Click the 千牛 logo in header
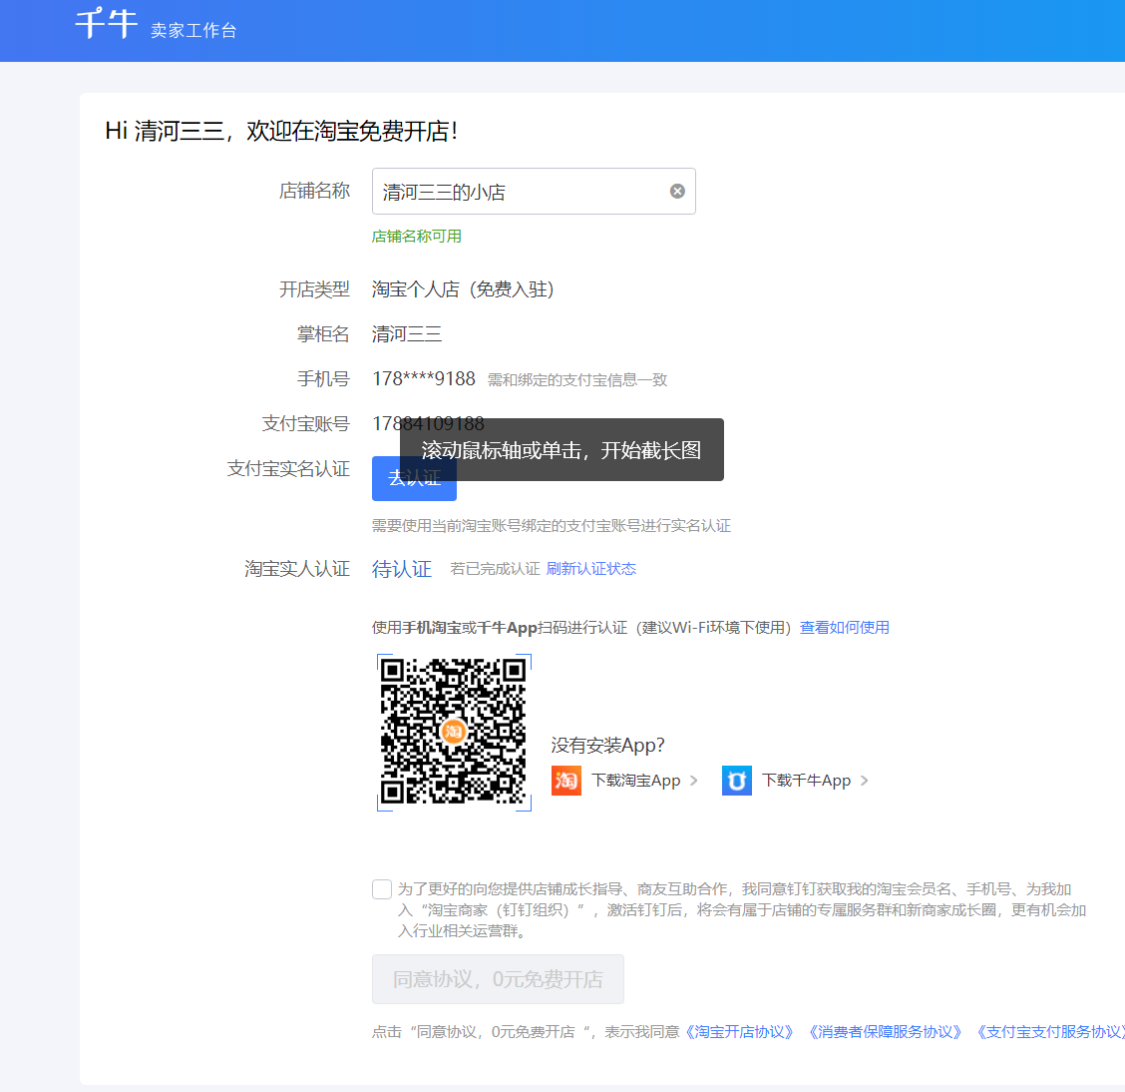This screenshot has height=1092, width=1125. (106, 23)
